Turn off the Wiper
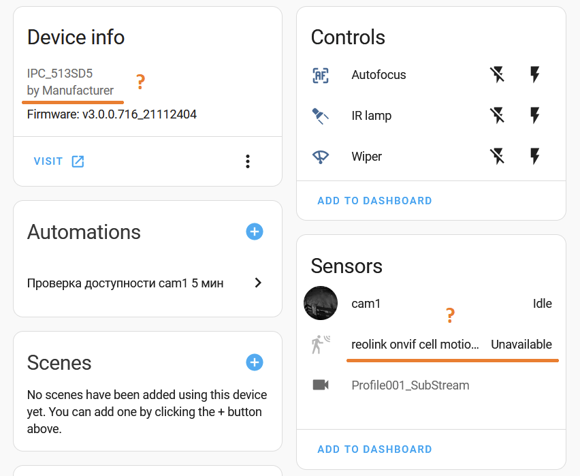The height and width of the screenshot is (476, 580). pos(497,156)
